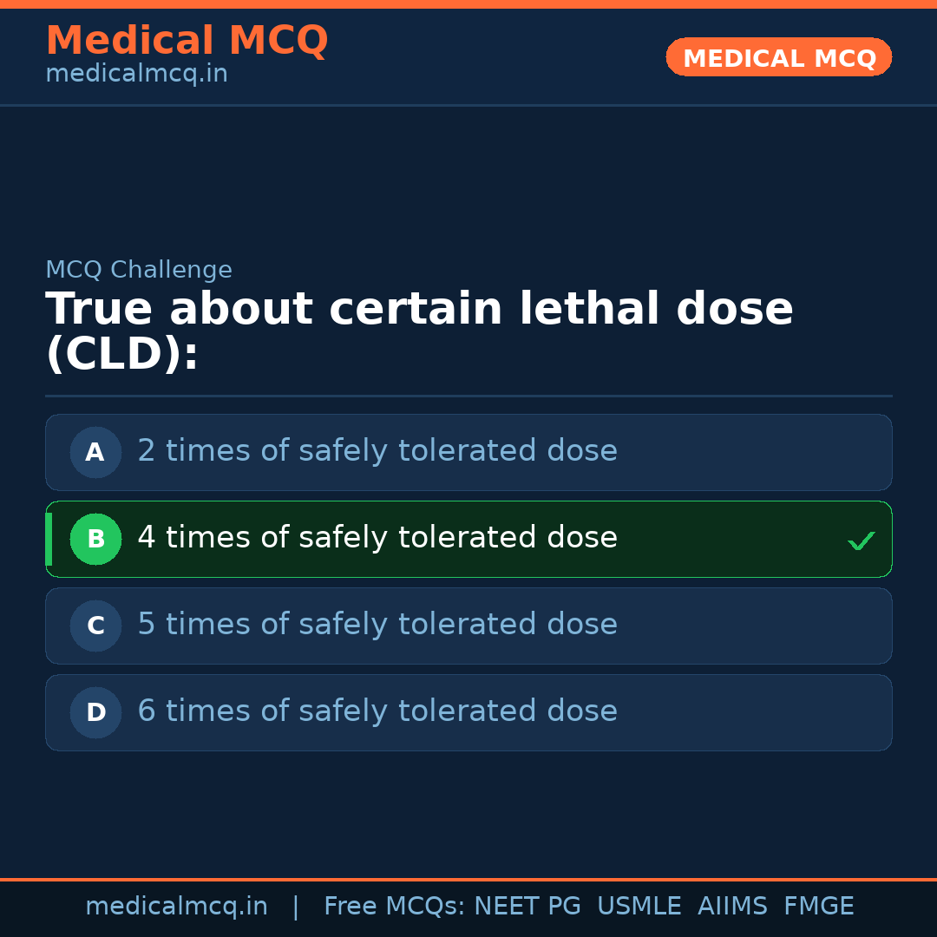Screen dimensions: 937x937
Task: Open medicalmcq.in link in the footer
Action: pos(176,907)
